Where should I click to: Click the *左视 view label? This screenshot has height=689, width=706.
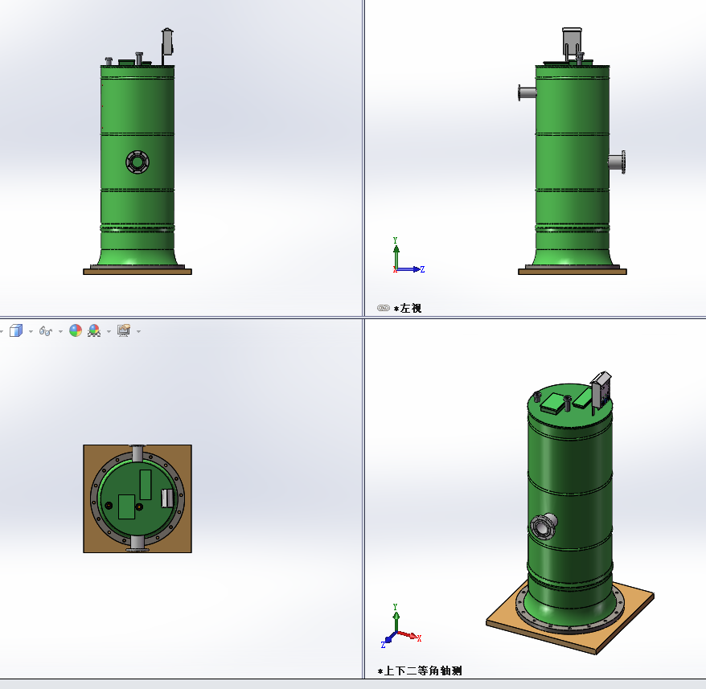408,308
